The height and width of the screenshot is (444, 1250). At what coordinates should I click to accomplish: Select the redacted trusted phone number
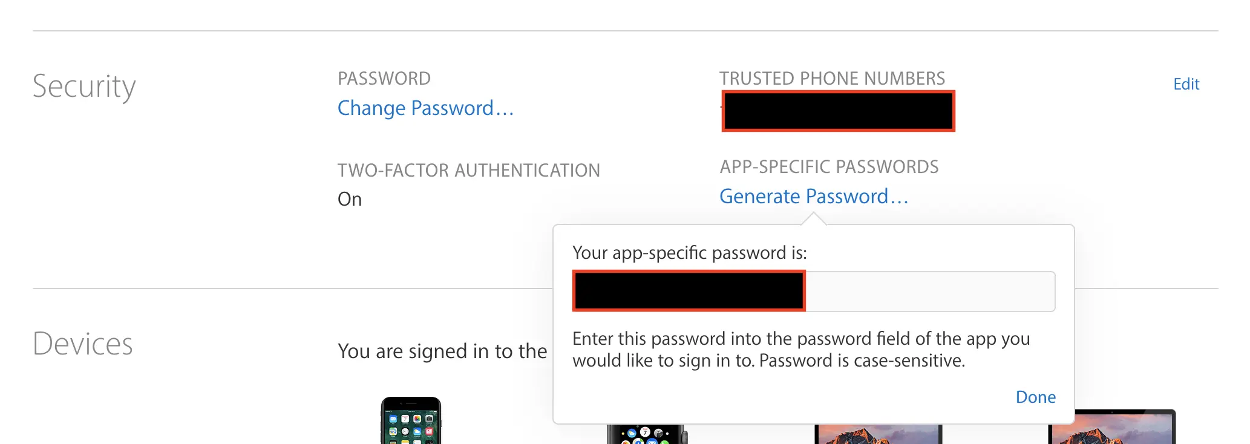838,111
